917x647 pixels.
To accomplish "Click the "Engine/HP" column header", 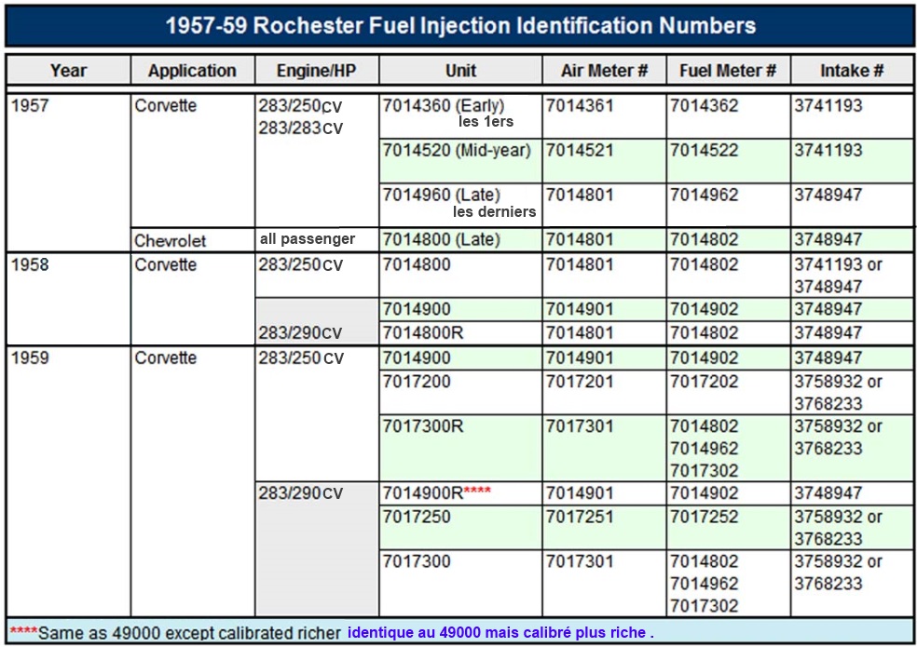I will pos(317,71).
